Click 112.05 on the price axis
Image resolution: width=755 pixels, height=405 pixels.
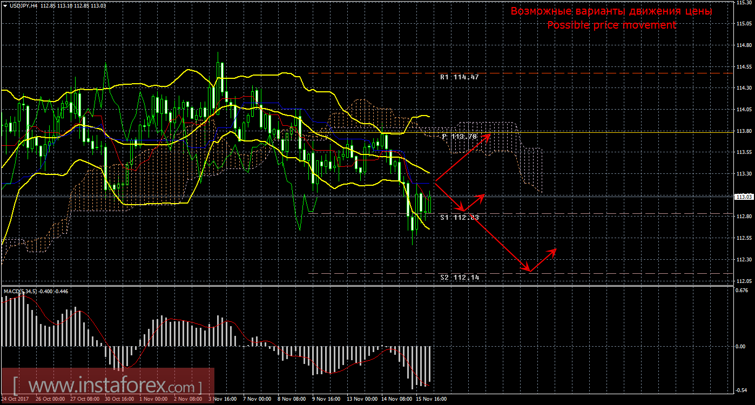point(744,281)
